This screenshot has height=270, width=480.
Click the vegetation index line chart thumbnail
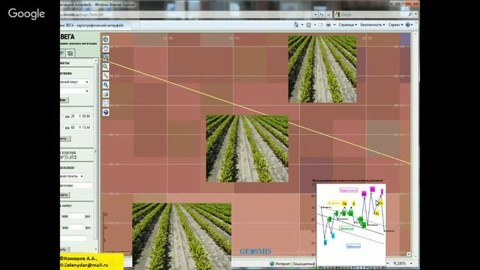[351, 224]
